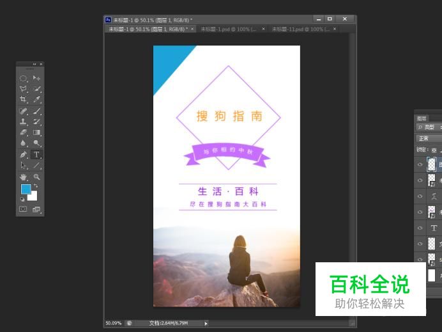
Task: Open the blue foreground color picker
Action: pos(26,189)
